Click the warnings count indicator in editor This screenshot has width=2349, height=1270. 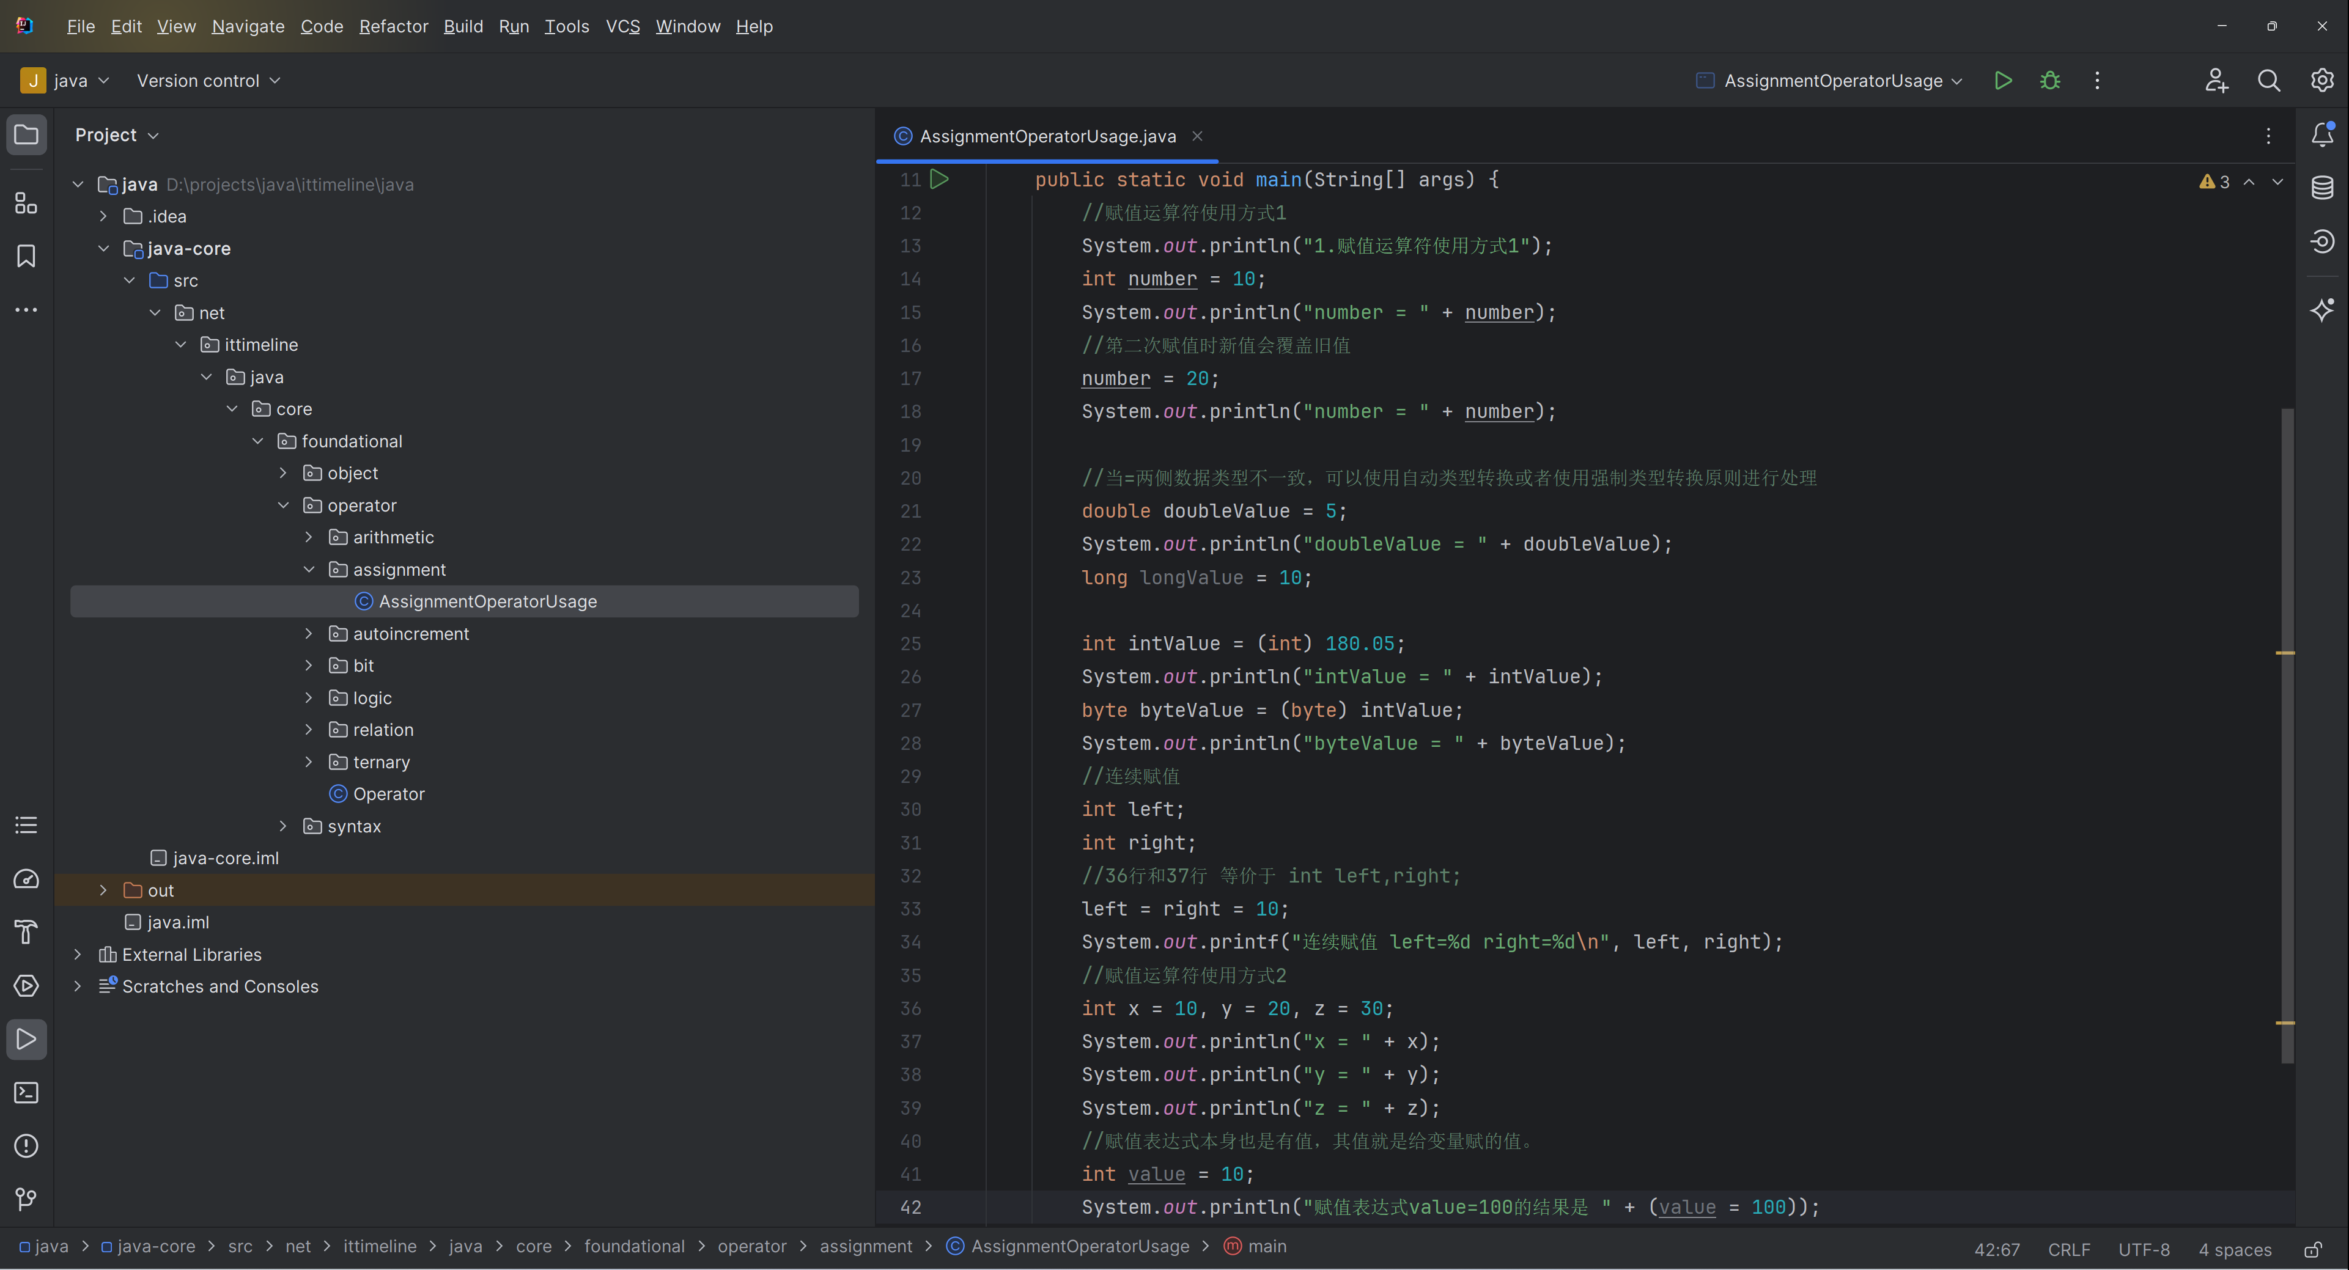2214,182
